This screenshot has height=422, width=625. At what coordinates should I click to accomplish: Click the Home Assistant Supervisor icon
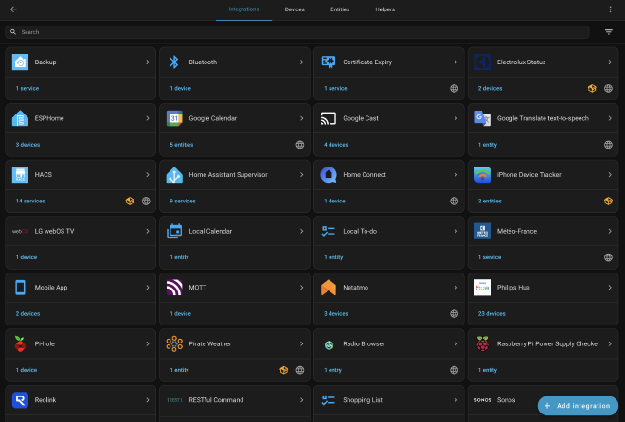(x=174, y=175)
